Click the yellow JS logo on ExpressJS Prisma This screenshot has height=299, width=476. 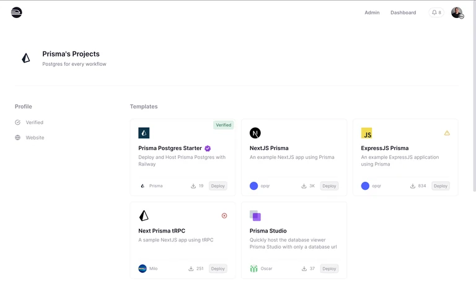(366, 133)
